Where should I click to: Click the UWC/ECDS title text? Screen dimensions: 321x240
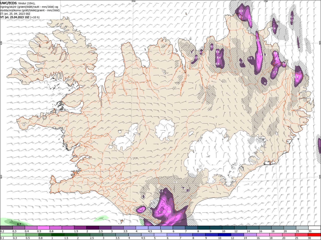click(x=9, y=3)
